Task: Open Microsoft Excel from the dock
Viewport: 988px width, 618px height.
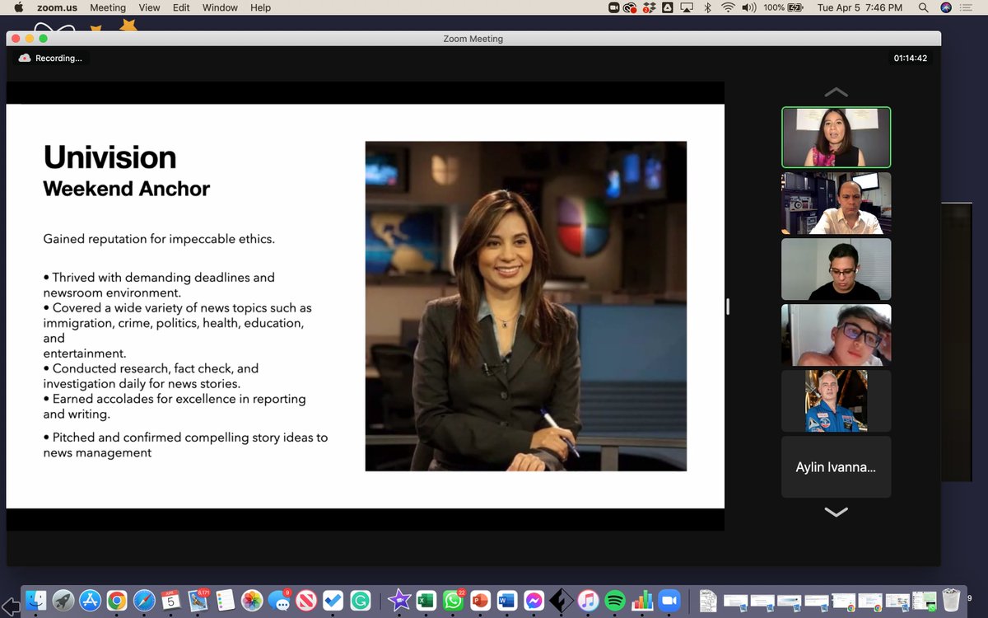Action: click(x=426, y=601)
